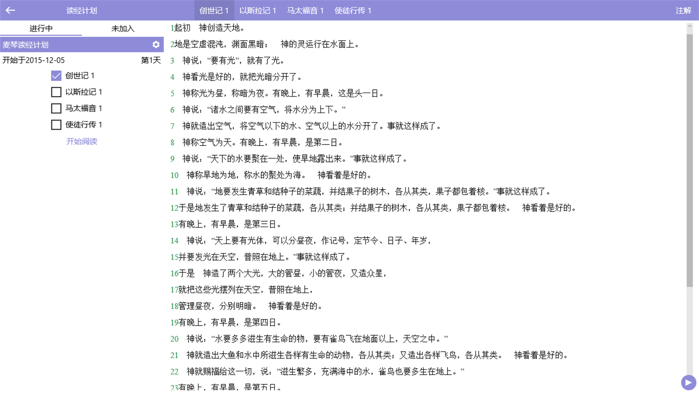Click verse 5 神称光为昼
The height and width of the screenshot is (393, 699).
(x=278, y=94)
